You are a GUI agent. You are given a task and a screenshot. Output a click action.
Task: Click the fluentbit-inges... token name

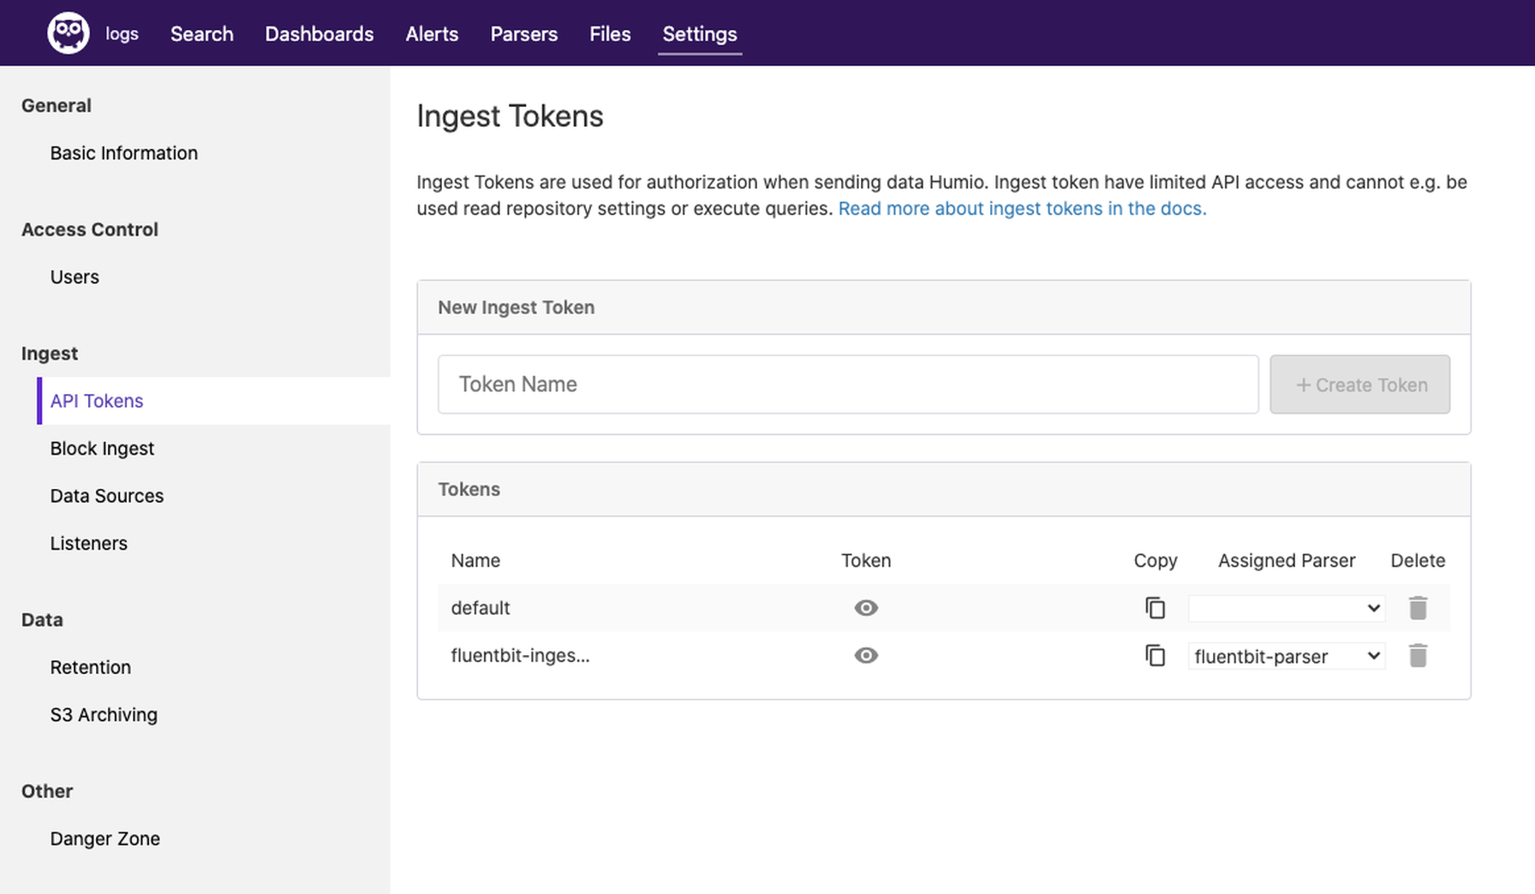(520, 656)
